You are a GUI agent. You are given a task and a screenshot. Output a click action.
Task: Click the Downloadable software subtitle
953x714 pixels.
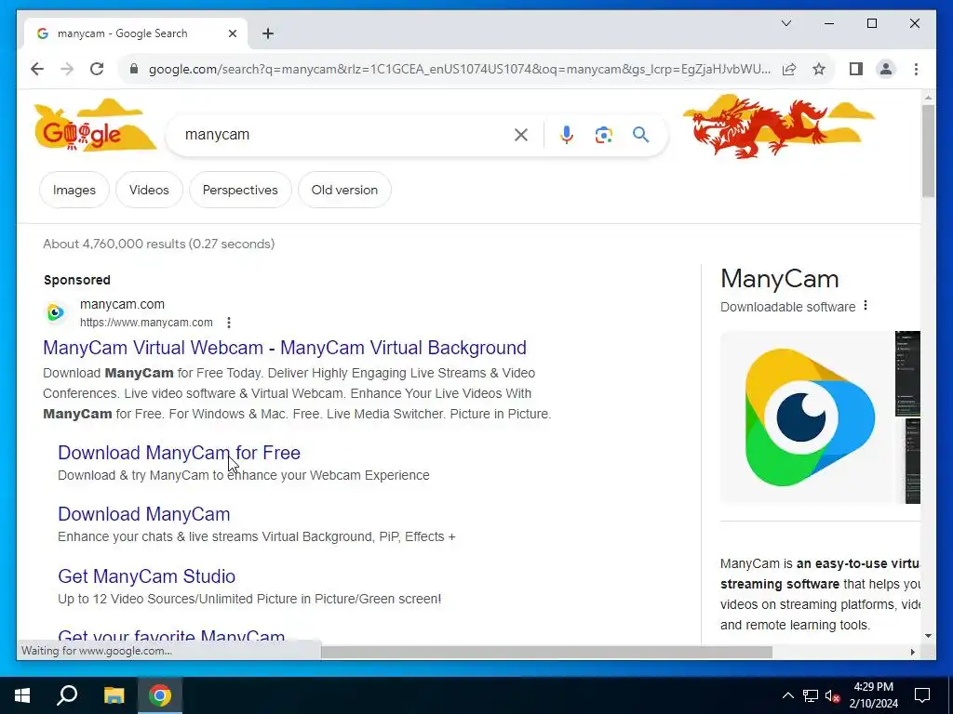[787, 307]
